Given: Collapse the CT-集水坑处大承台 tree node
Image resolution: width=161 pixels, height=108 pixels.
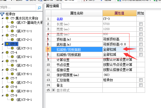Looking at the screenshot, I should point(3,18).
